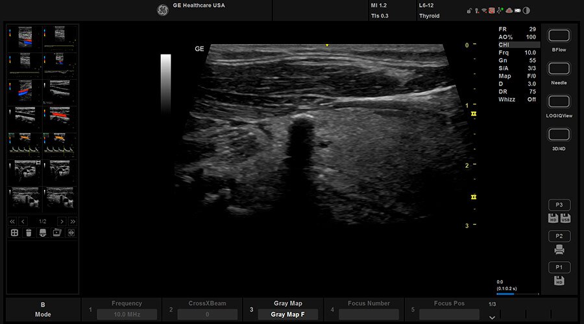
Task: Click the USB save icon under P3
Action: [565, 218]
